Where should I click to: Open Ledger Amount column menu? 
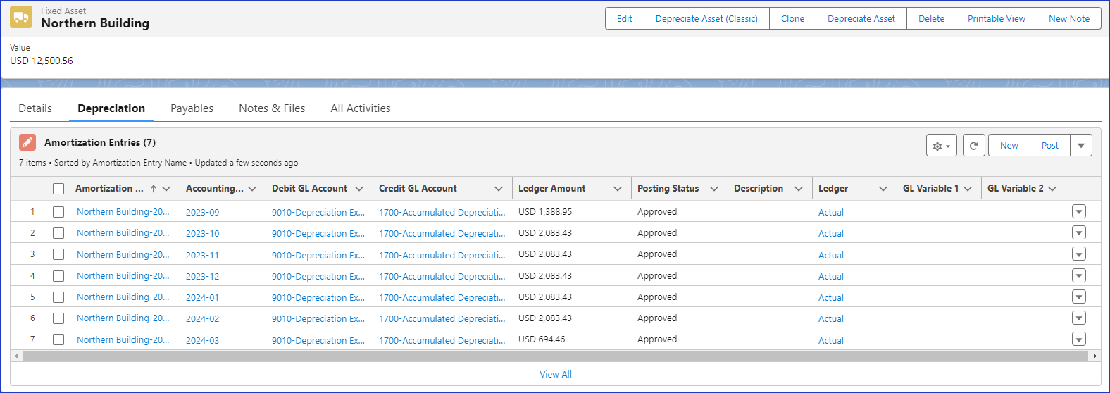pyautogui.click(x=618, y=189)
